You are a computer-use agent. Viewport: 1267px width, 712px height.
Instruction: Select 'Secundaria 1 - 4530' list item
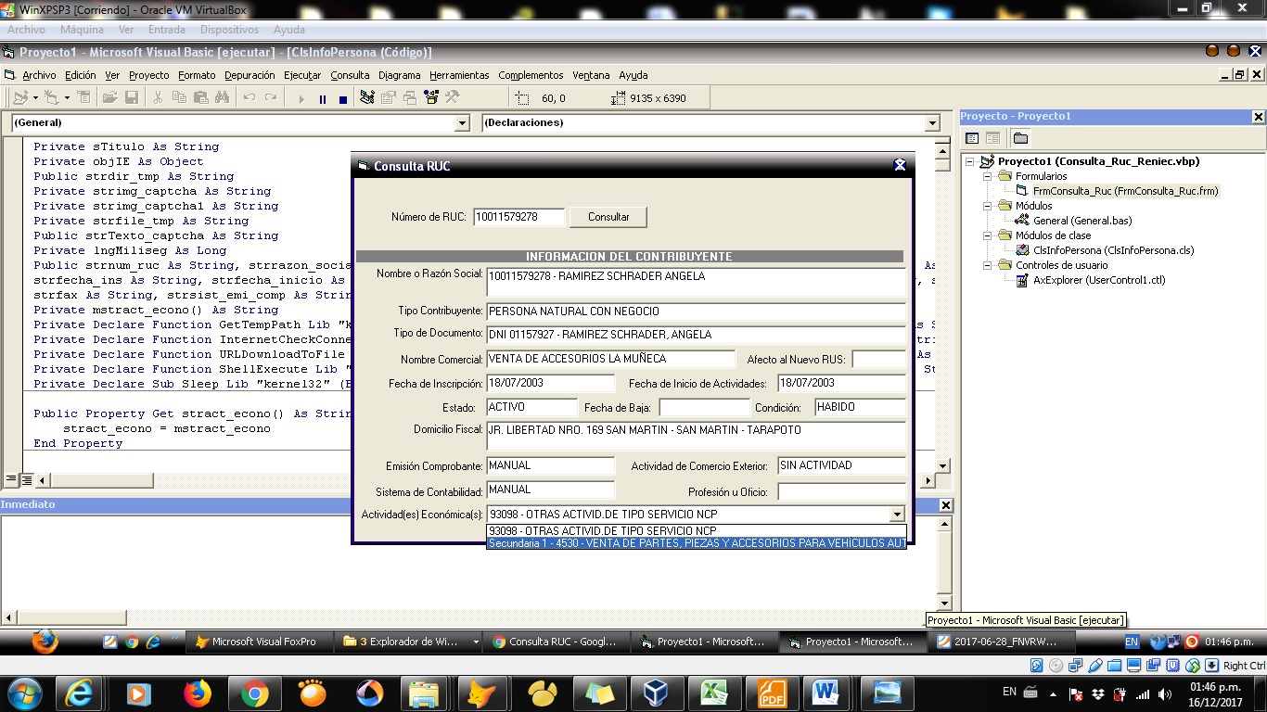(x=697, y=543)
